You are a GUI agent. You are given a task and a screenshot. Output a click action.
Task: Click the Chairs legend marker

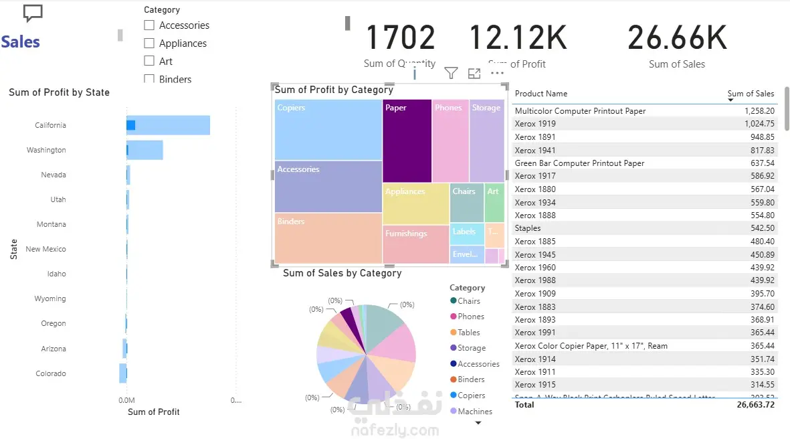[454, 300]
